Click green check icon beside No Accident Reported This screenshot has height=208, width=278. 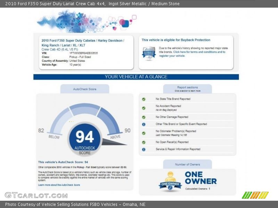tap(144, 108)
